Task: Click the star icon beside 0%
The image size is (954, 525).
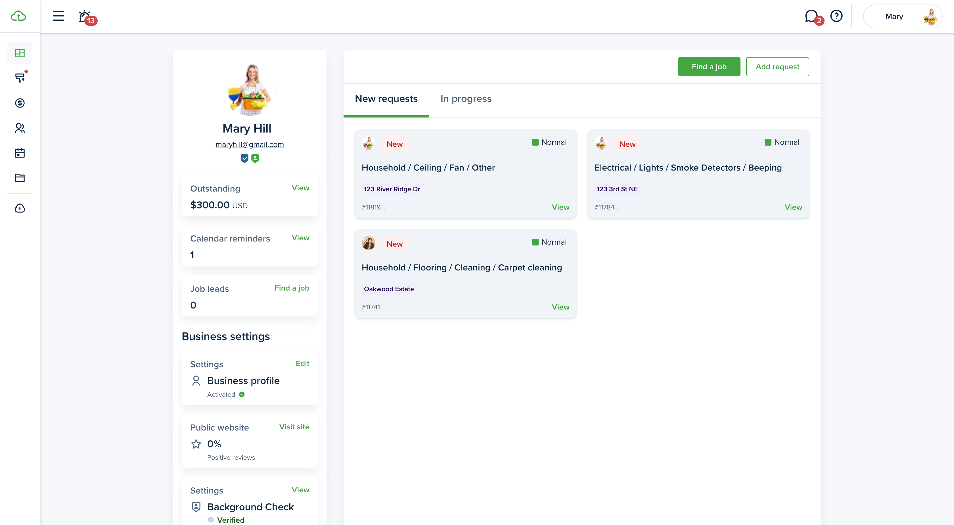Action: (x=196, y=444)
